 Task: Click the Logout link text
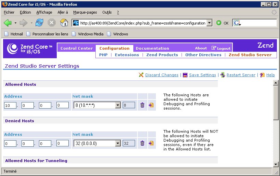click(x=224, y=48)
